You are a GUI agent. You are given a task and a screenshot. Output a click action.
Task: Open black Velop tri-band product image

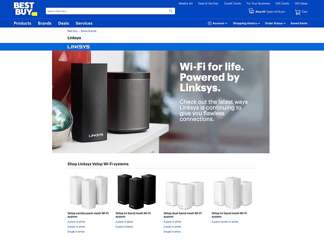click(x=136, y=191)
